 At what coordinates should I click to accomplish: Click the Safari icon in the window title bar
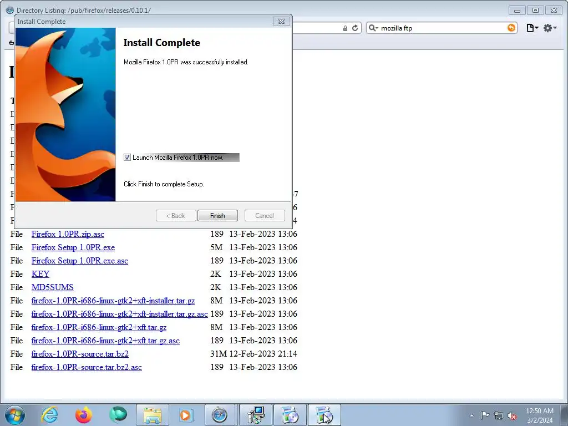tap(10, 10)
